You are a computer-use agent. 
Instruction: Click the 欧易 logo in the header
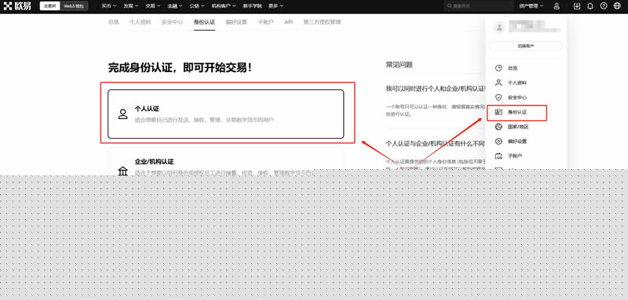(17, 6)
